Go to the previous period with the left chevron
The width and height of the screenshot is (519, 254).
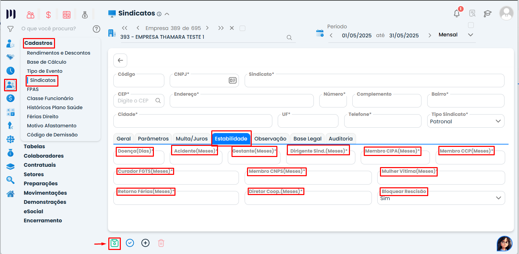click(331, 35)
